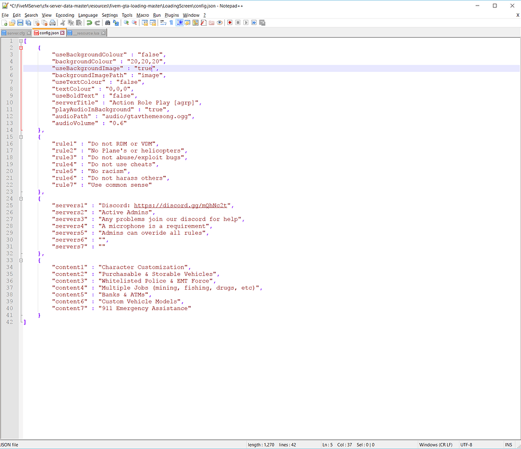This screenshot has width=521, height=449.
Task: Close the server.cfg tab with its X
Action: (x=29, y=33)
